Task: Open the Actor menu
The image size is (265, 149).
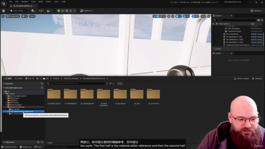Action: pyautogui.click(x=56, y=2)
